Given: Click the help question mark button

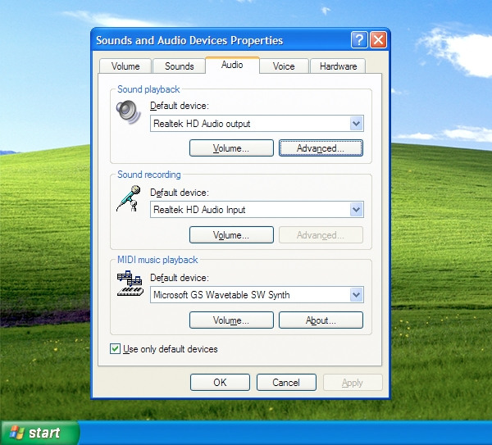Looking at the screenshot, I should pos(359,40).
